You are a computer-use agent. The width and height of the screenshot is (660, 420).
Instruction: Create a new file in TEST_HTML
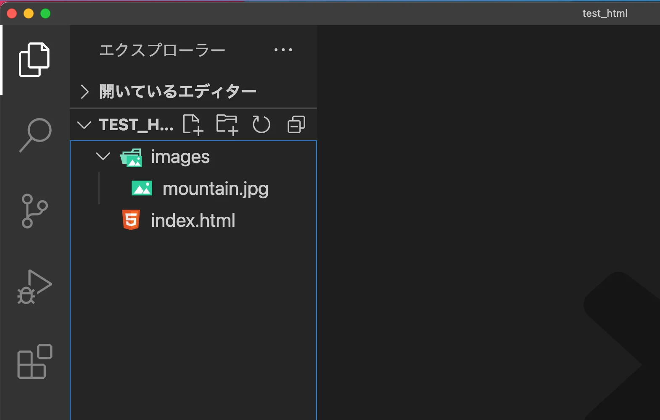point(193,125)
